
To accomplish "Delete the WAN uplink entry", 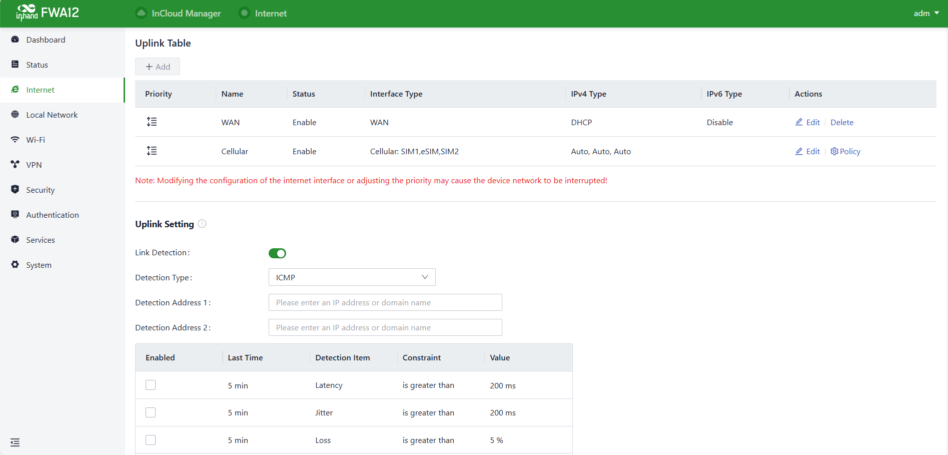I will pyautogui.click(x=842, y=122).
